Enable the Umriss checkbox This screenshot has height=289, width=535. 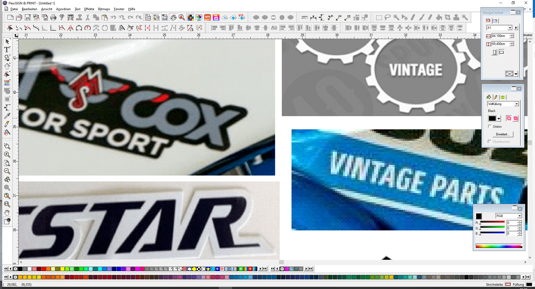pyautogui.click(x=490, y=126)
